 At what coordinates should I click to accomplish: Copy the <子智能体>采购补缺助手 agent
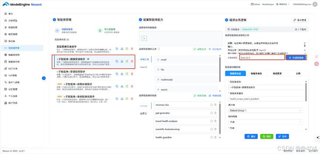(117, 86)
